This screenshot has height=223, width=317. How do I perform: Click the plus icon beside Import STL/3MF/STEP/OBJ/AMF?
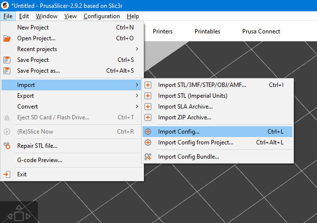click(148, 85)
